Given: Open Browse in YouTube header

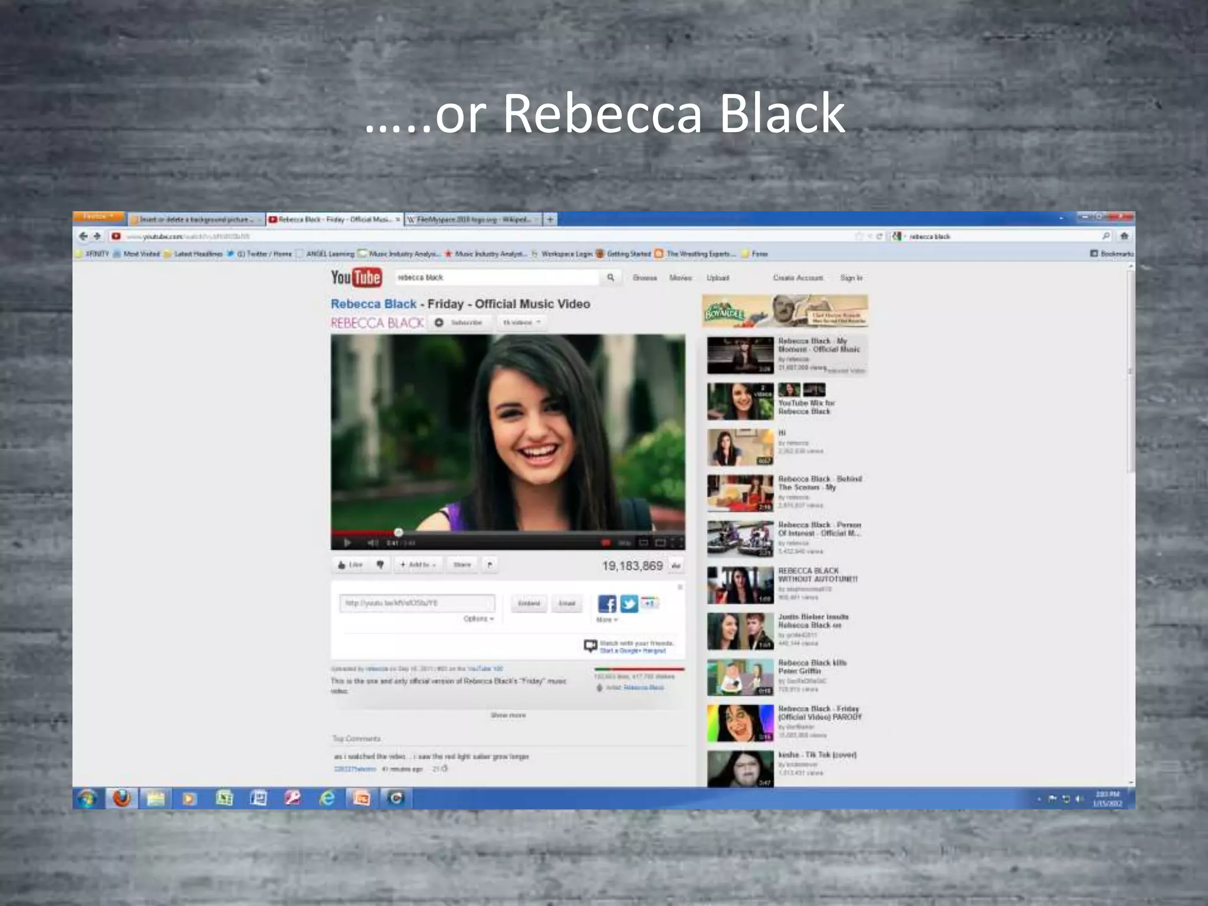Looking at the screenshot, I should pyautogui.click(x=645, y=278).
